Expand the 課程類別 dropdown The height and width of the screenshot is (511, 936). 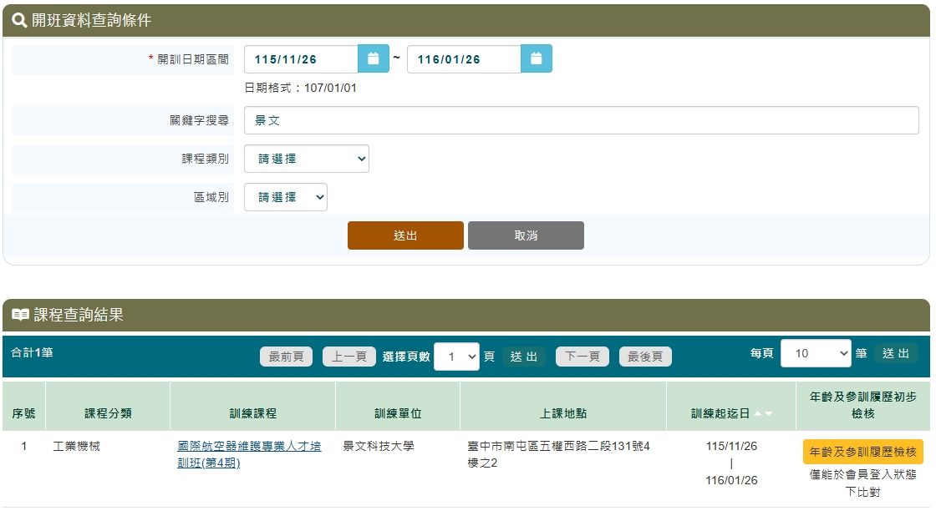(x=306, y=159)
